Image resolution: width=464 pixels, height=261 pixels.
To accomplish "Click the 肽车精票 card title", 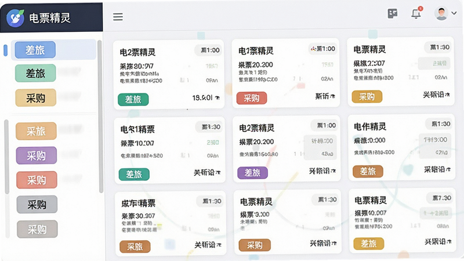I will click(139, 204).
